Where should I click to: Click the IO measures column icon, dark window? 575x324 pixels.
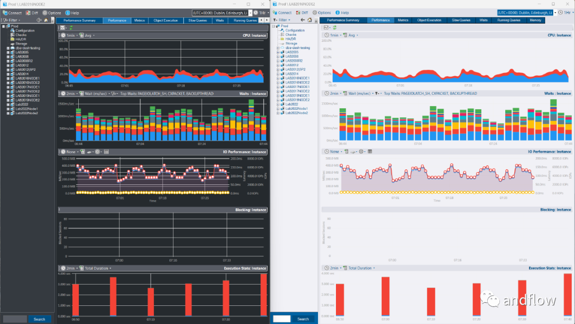pyautogui.click(x=83, y=152)
